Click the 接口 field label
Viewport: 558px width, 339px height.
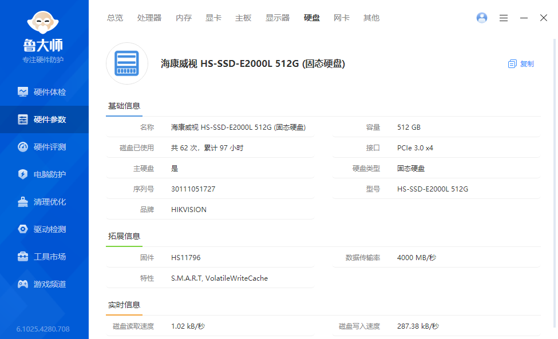373,148
